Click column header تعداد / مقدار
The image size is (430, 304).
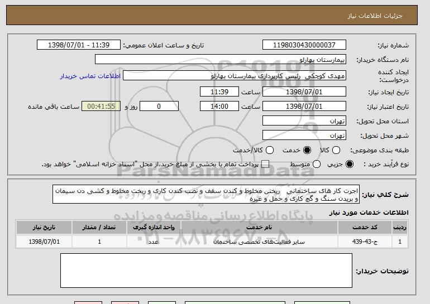click(99, 228)
